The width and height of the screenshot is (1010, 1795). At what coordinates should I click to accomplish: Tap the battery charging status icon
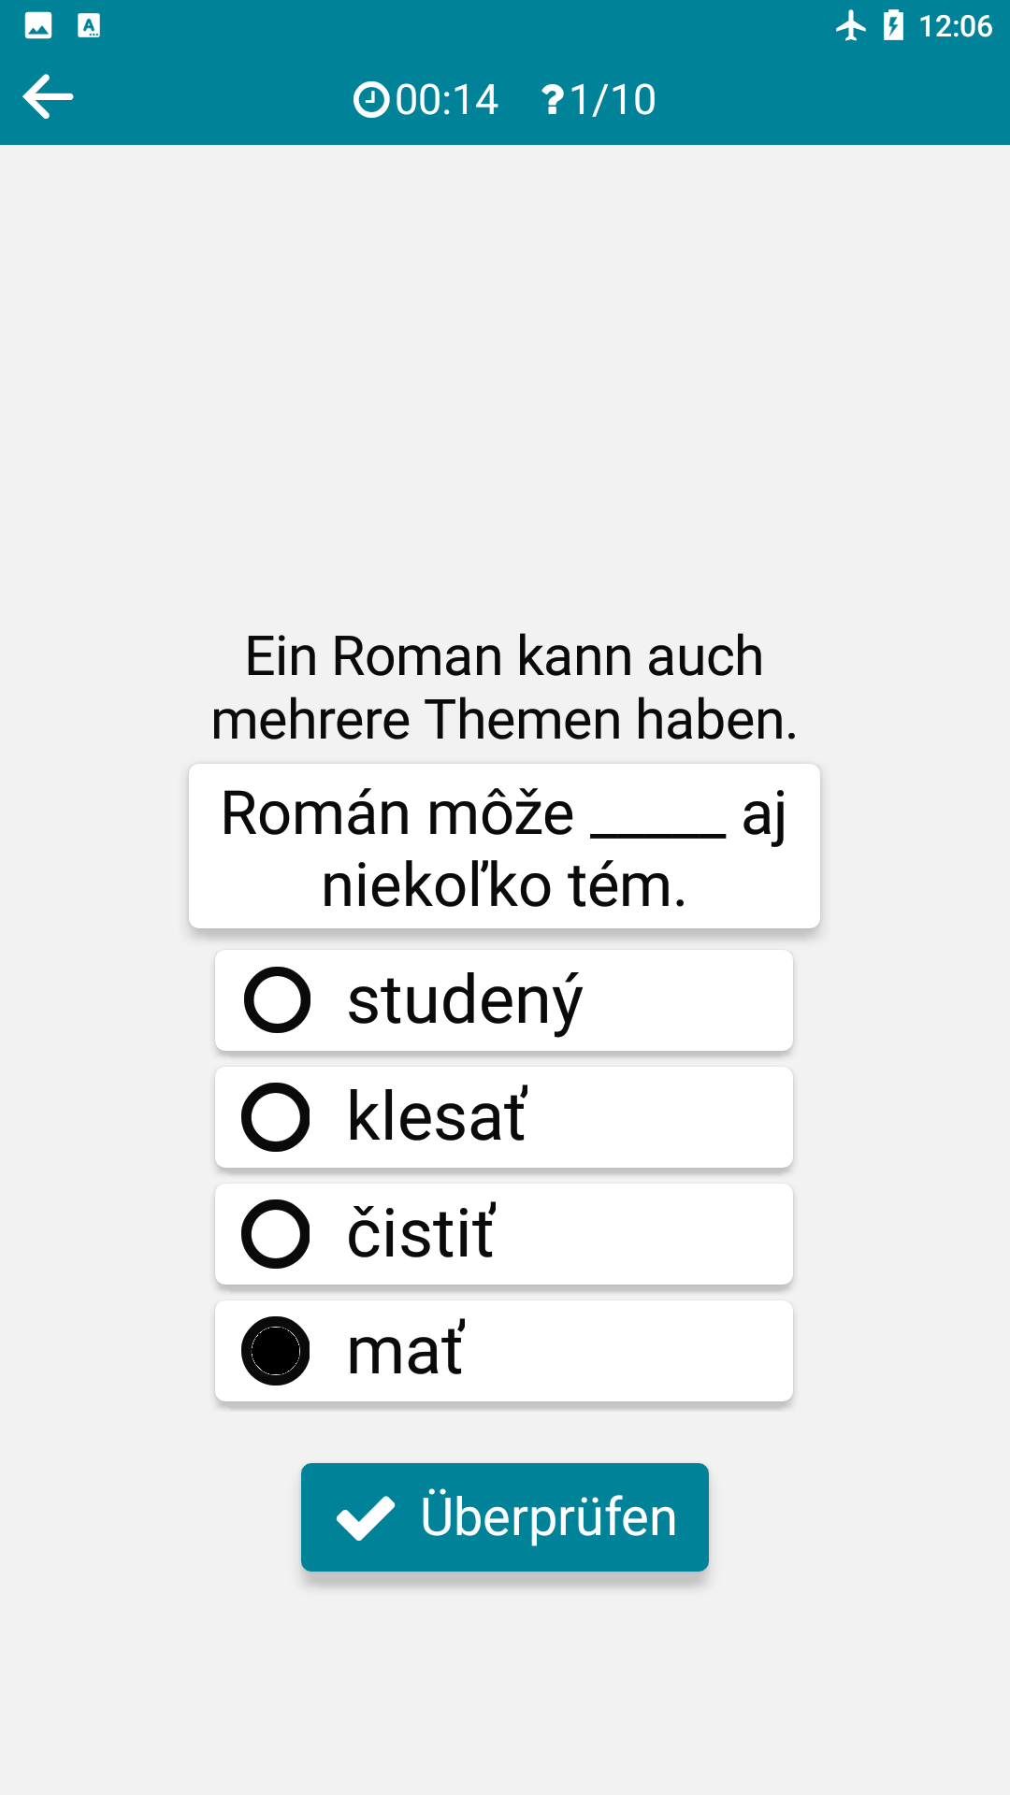pyautogui.click(x=893, y=25)
